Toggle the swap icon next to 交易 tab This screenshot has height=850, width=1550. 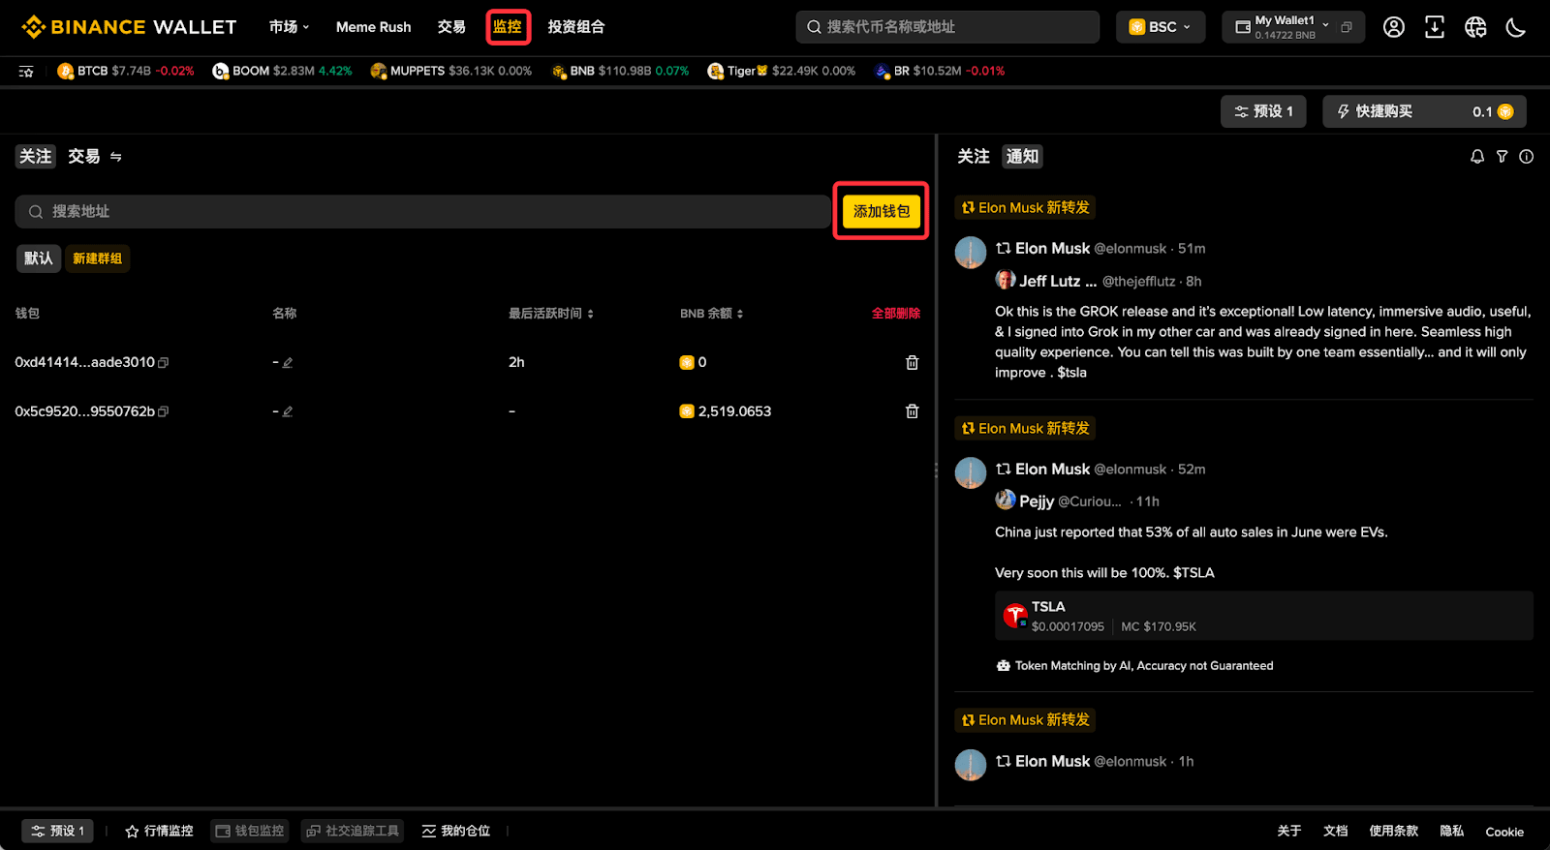tap(116, 156)
